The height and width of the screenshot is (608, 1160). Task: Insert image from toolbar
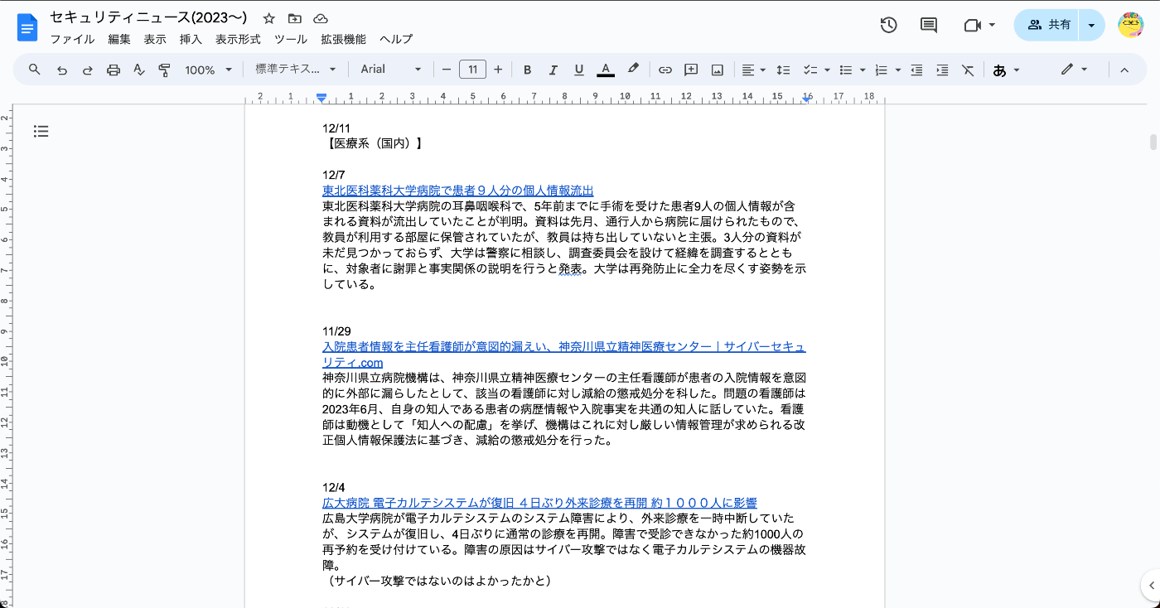(718, 70)
